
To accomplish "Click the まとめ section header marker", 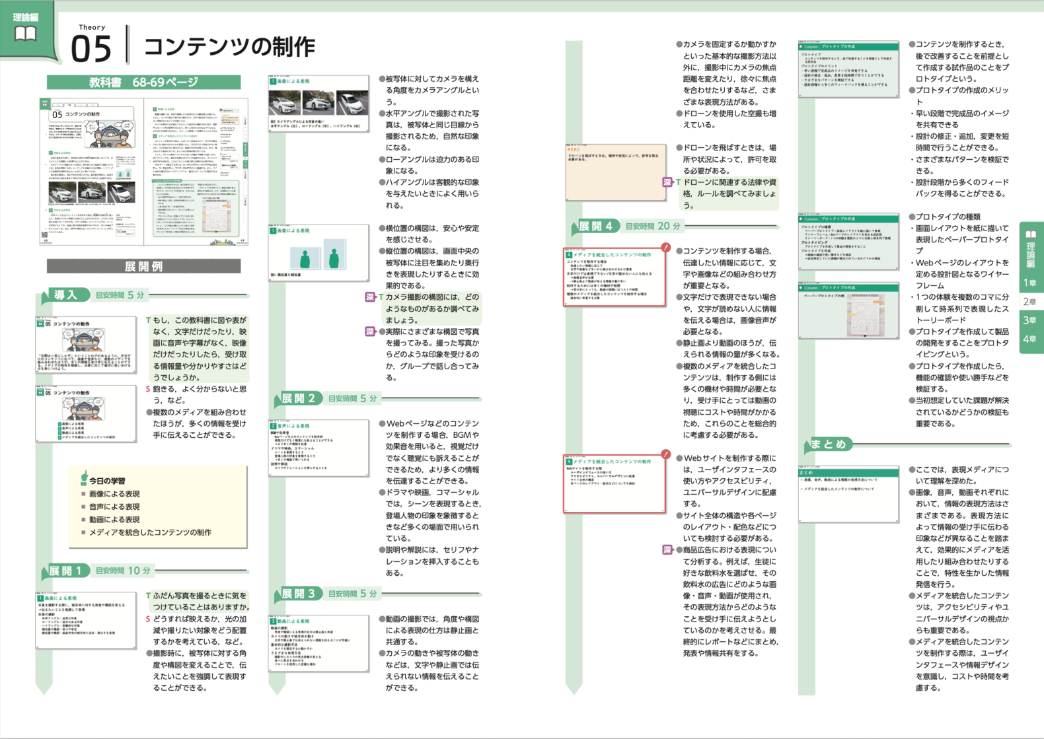I will point(828,444).
